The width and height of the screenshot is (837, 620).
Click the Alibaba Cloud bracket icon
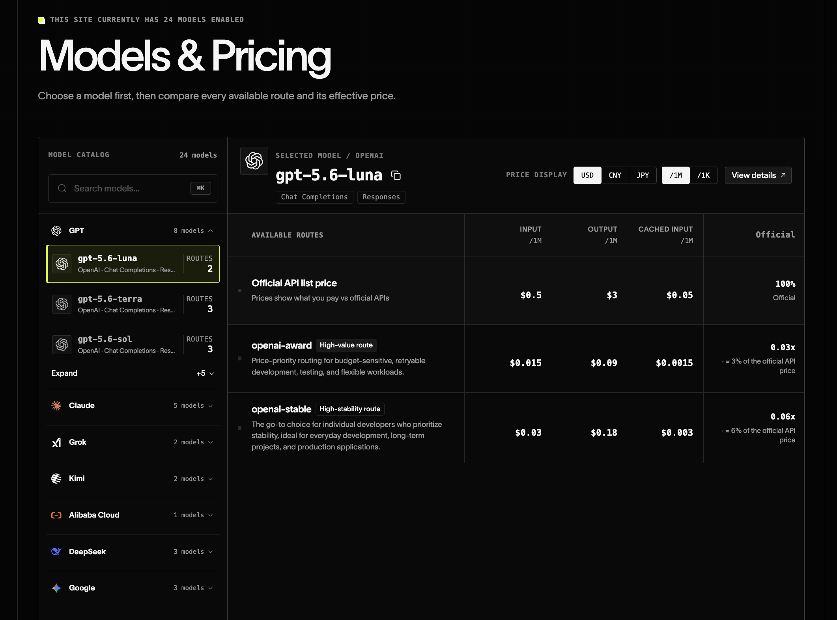[56, 515]
